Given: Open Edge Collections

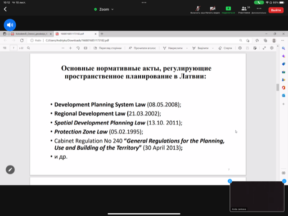Looking at the screenshot, I should [265, 41].
